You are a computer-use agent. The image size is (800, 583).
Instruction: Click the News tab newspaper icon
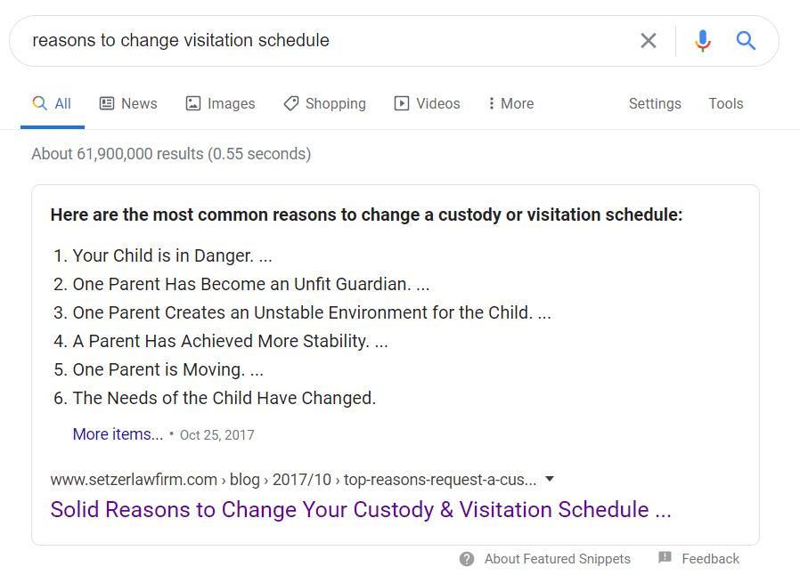point(107,103)
